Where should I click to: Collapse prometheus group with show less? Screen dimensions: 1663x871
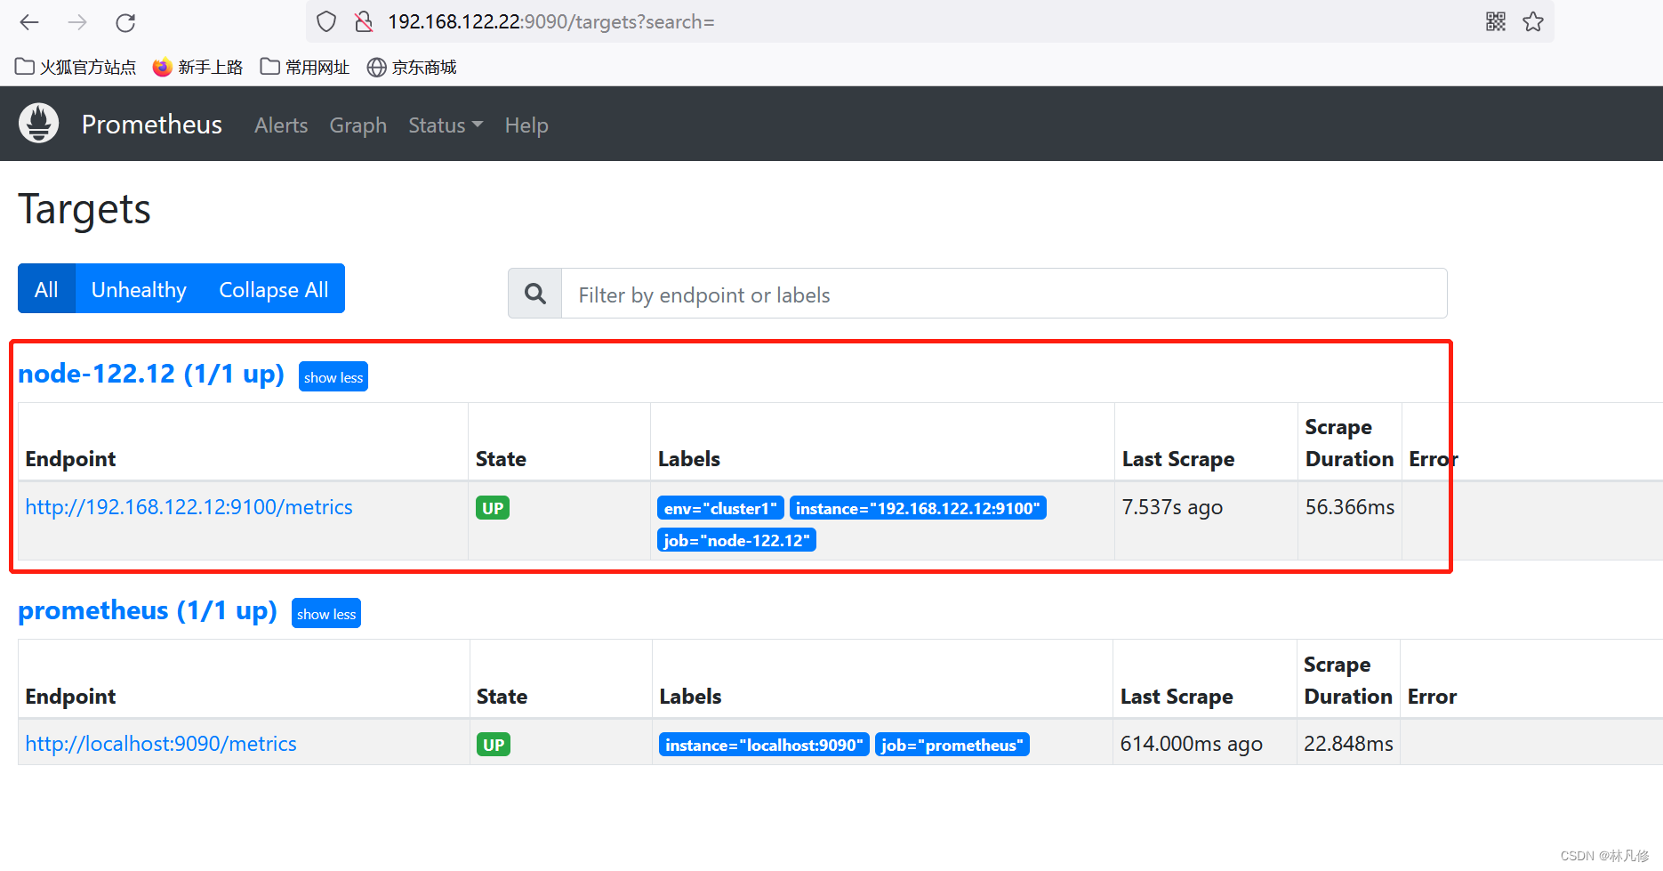pyautogui.click(x=326, y=614)
